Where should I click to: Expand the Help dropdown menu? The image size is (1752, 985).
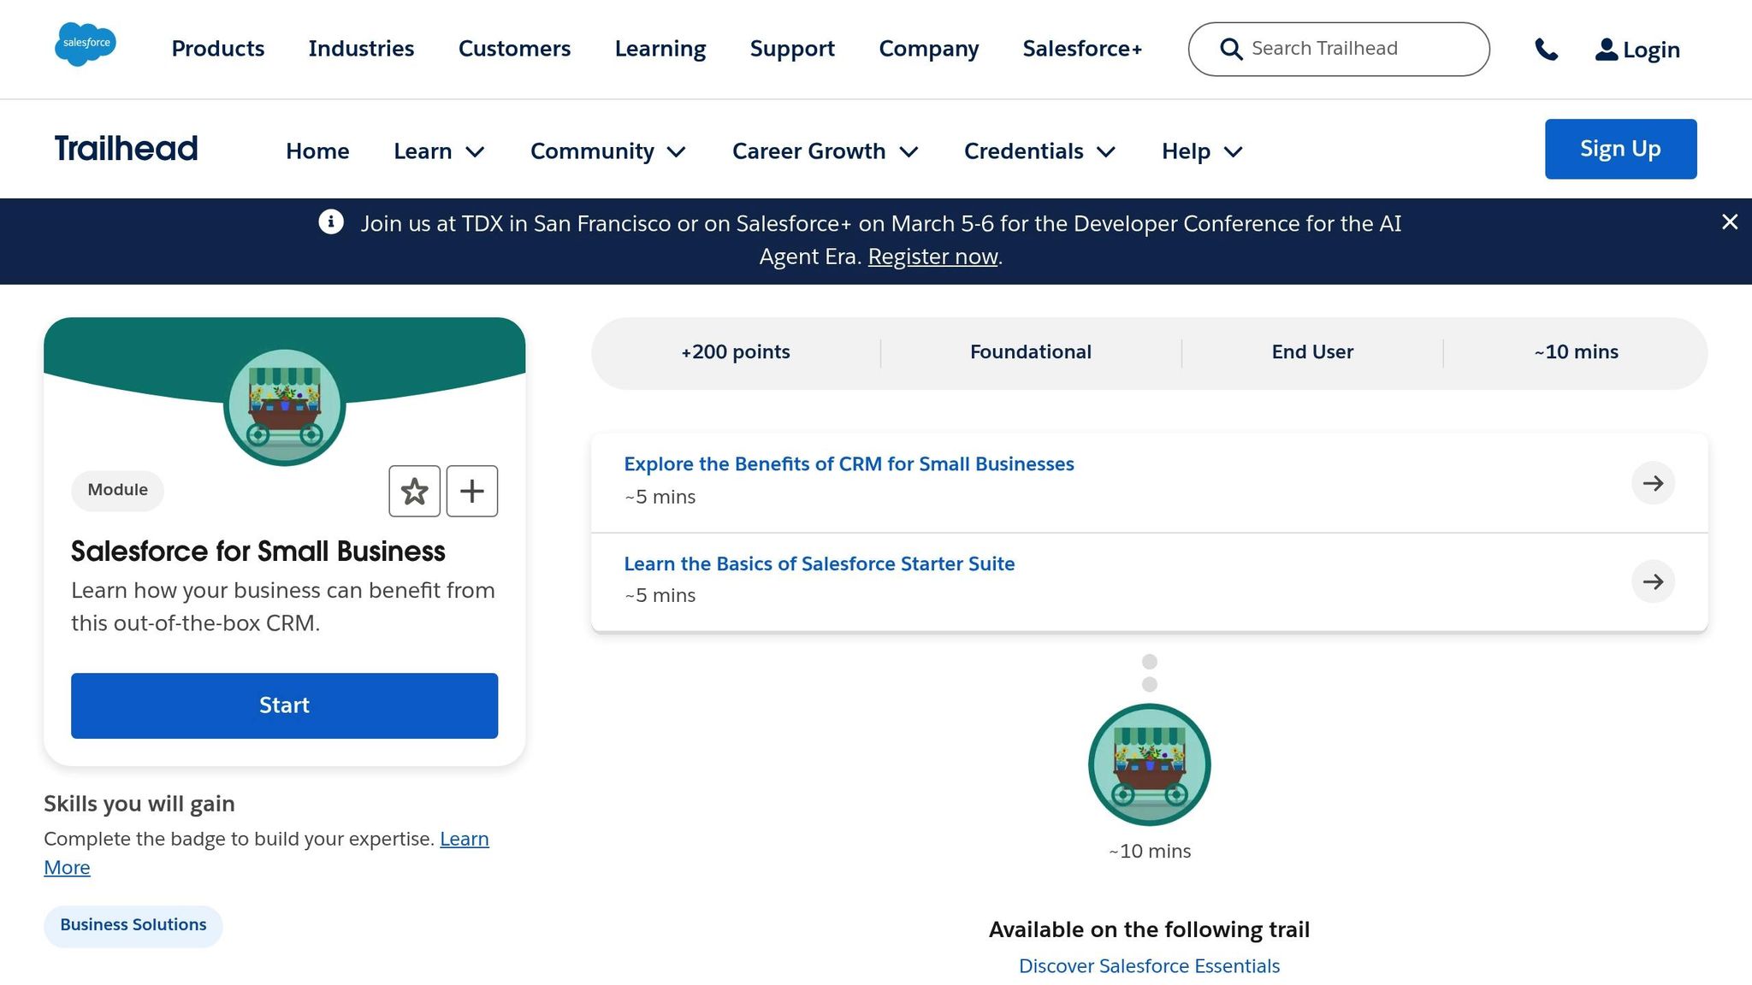(x=1202, y=151)
